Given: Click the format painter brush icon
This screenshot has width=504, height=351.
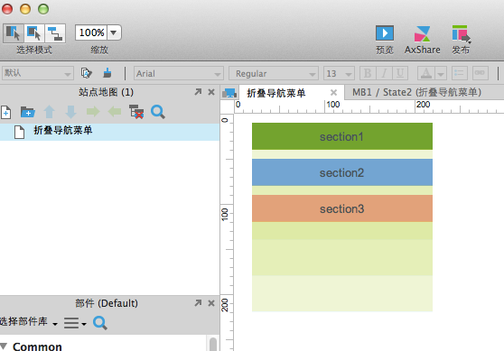Looking at the screenshot, I should (x=107, y=73).
